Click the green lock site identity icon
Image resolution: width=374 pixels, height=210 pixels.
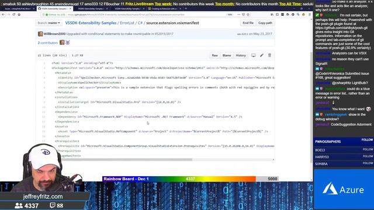pos(47,15)
